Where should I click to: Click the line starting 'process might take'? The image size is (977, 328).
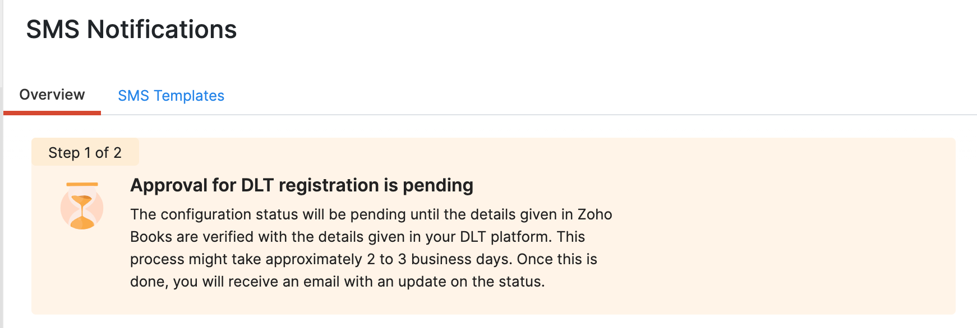[363, 259]
